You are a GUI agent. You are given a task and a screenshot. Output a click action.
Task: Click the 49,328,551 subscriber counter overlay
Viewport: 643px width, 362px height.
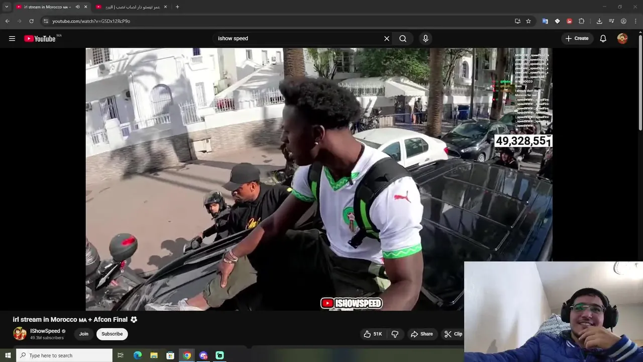point(523,141)
